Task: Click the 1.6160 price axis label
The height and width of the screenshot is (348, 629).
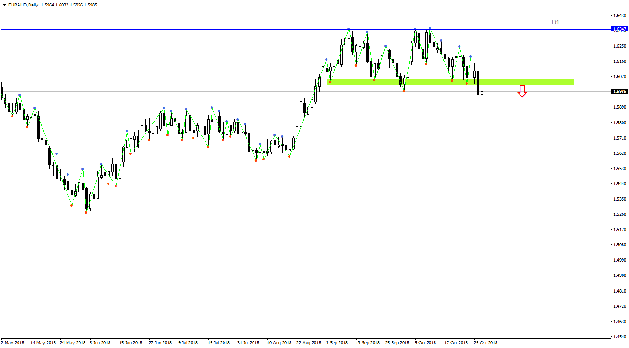Action: pos(619,61)
